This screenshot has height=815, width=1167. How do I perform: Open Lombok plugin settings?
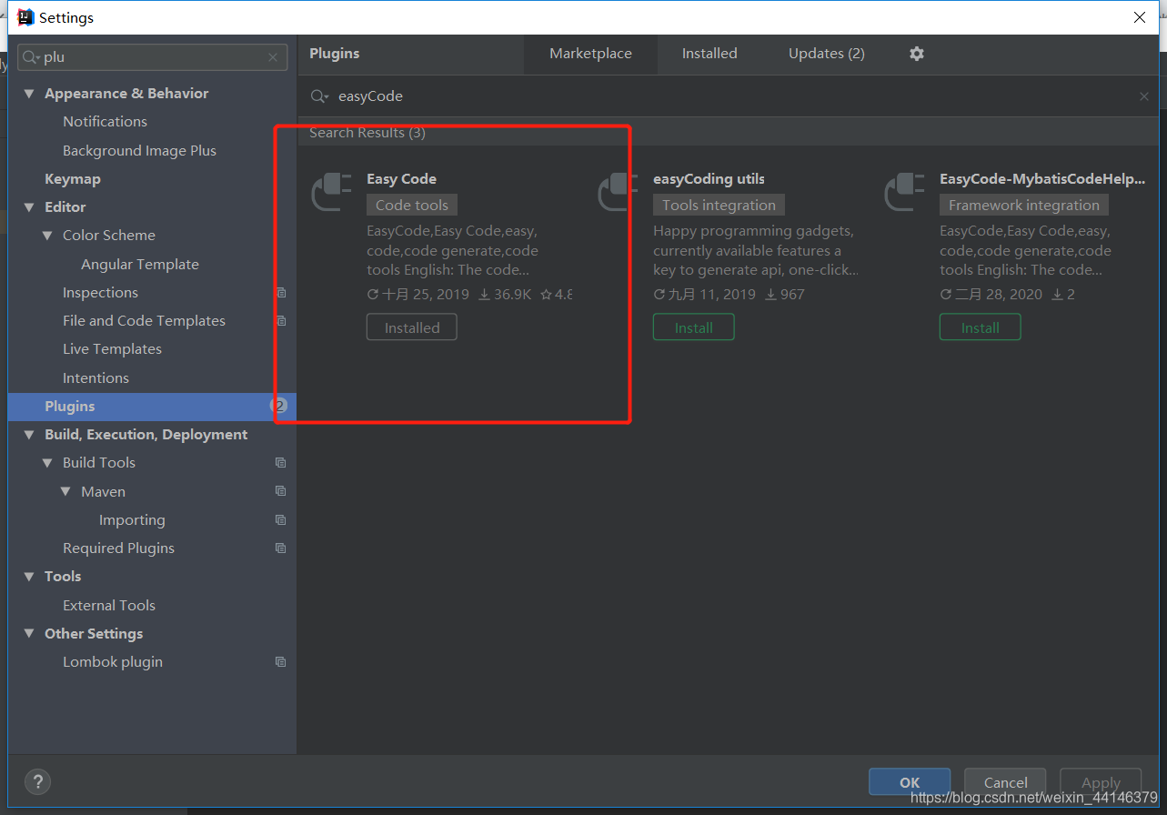point(113,662)
